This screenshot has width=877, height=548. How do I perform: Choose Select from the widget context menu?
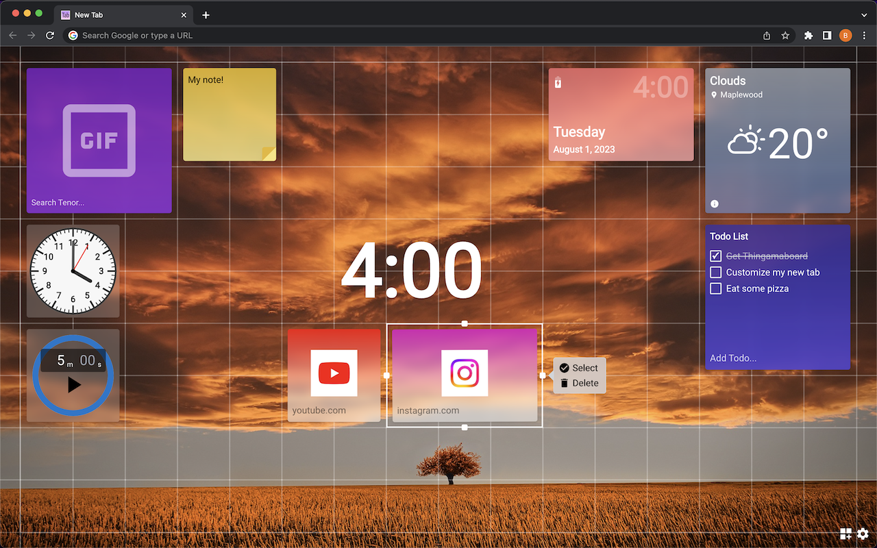[x=579, y=368]
